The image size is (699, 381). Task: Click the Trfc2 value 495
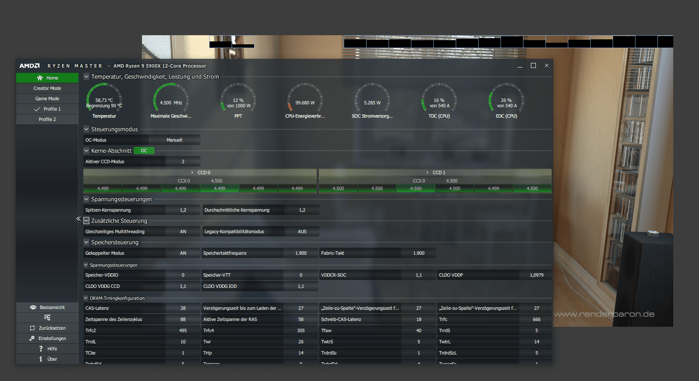point(183,330)
